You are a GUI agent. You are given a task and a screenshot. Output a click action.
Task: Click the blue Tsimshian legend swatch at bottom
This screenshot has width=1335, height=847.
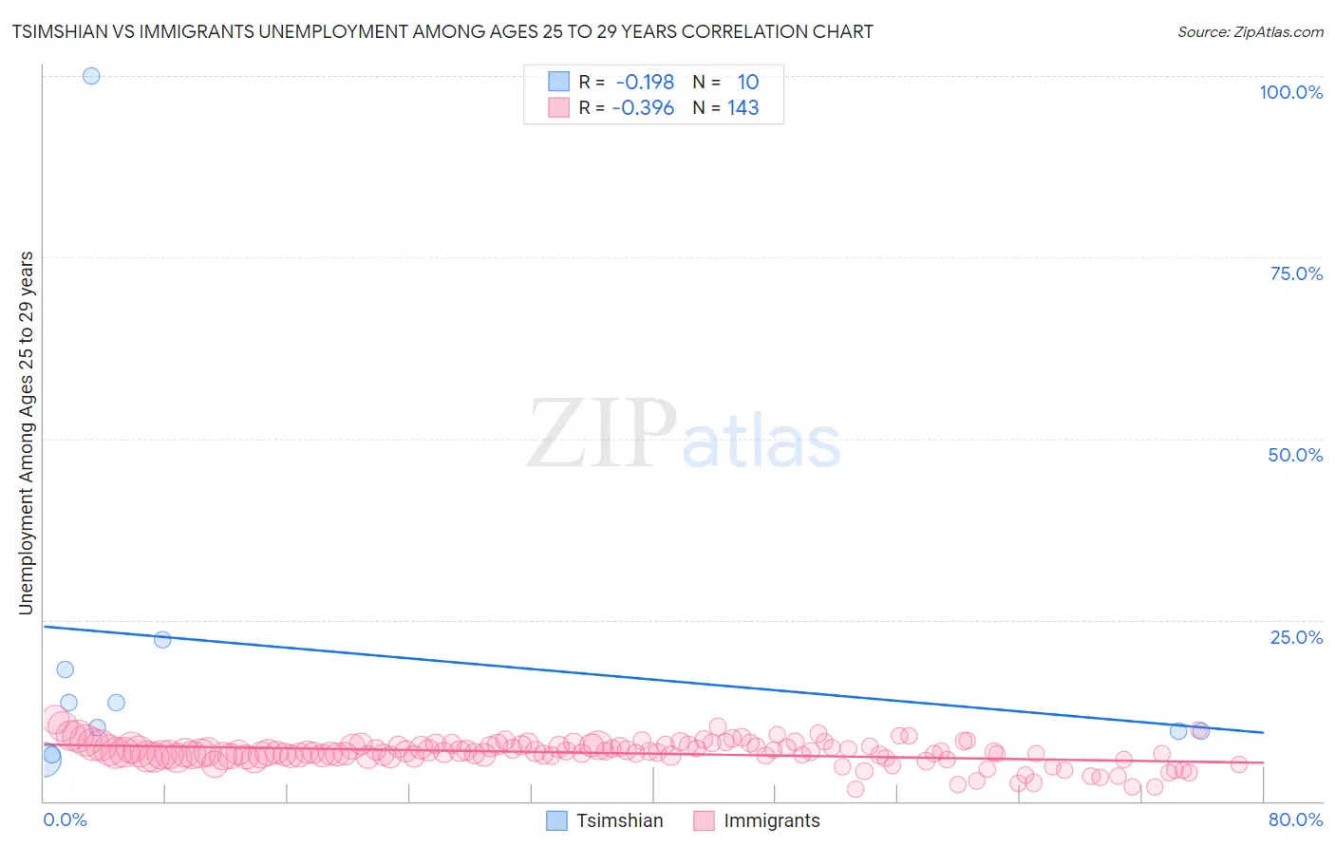pyautogui.click(x=557, y=820)
